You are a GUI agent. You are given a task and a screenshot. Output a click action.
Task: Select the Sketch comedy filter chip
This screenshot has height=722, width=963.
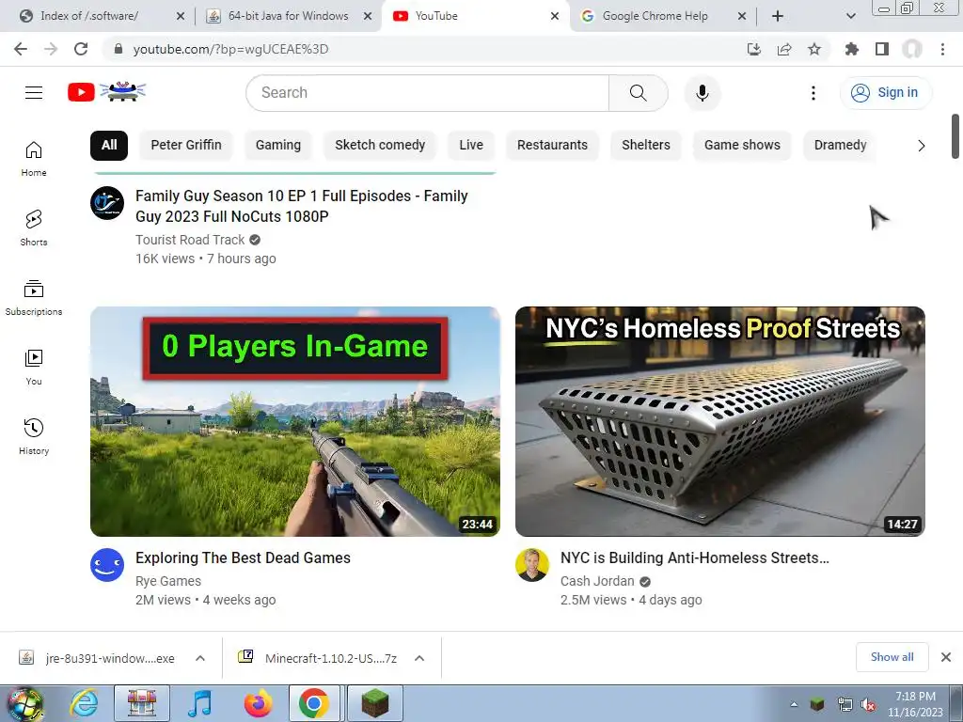[x=380, y=146]
